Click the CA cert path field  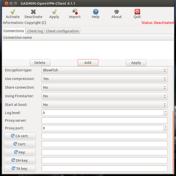[104, 136]
